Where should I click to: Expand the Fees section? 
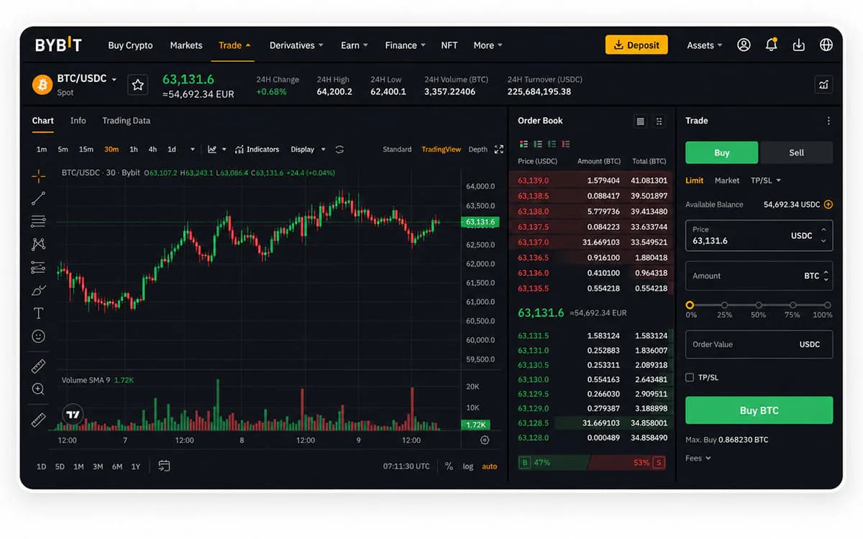pos(698,458)
